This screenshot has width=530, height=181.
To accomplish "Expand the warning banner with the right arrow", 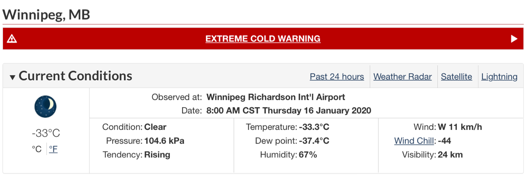I will (514, 39).
